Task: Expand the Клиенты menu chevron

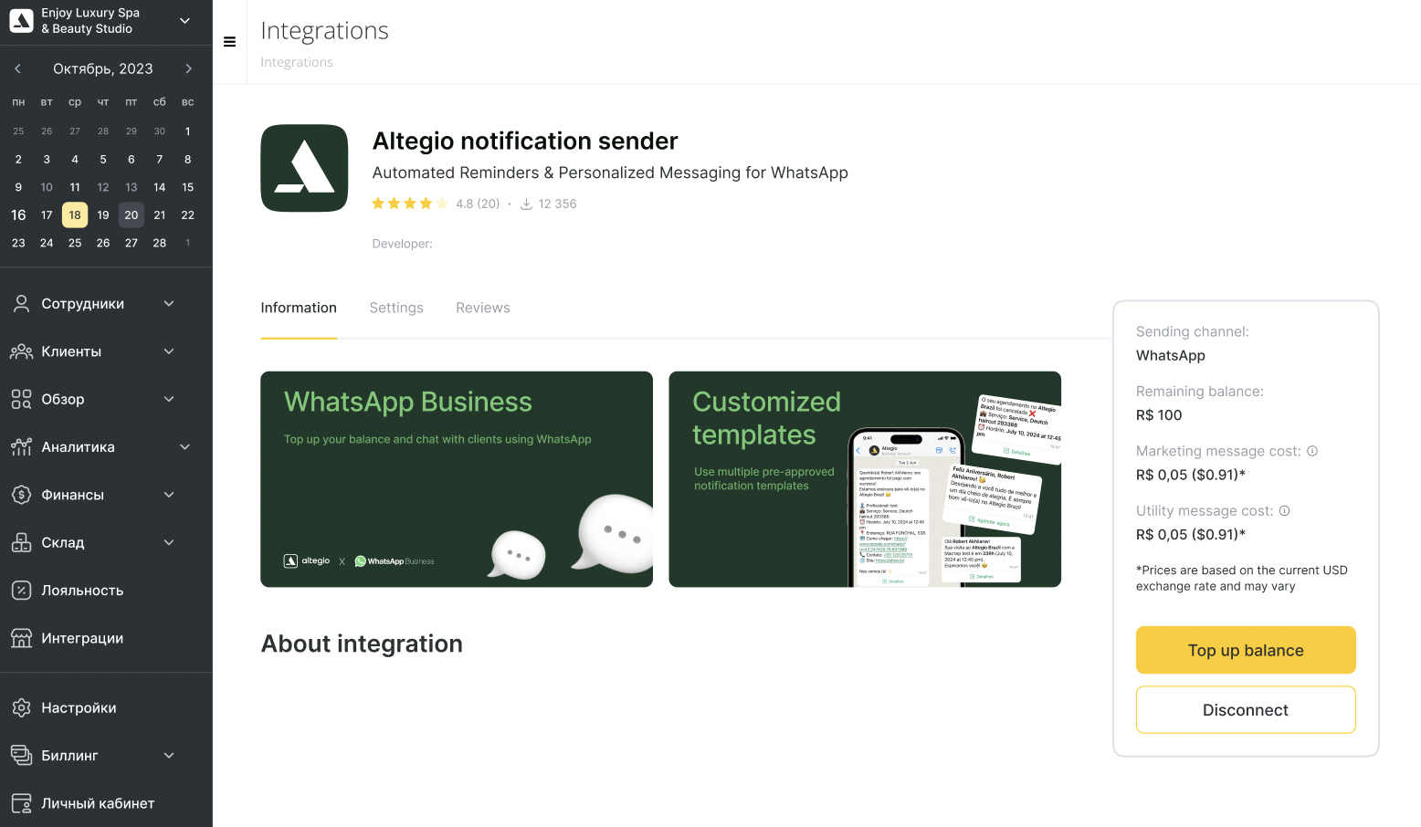Action: [x=169, y=351]
